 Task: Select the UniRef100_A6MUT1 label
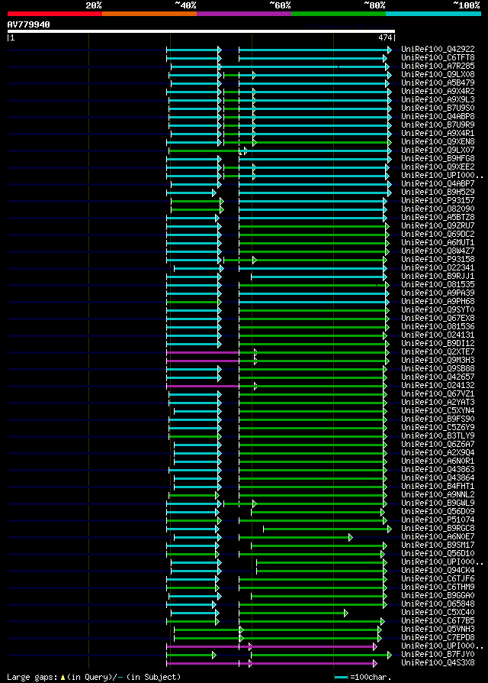pyautogui.click(x=438, y=243)
